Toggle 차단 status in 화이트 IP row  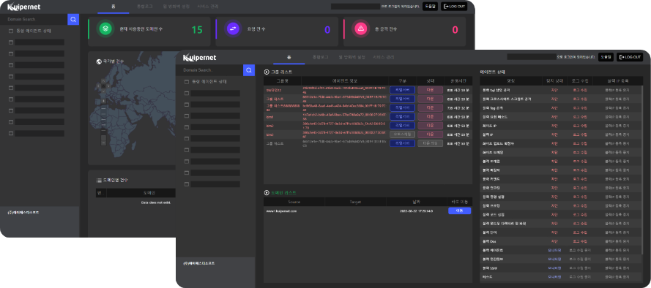pyautogui.click(x=554, y=126)
